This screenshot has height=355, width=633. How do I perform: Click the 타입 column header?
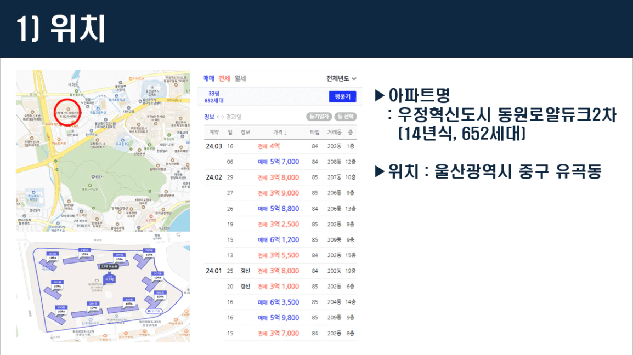tap(314, 133)
